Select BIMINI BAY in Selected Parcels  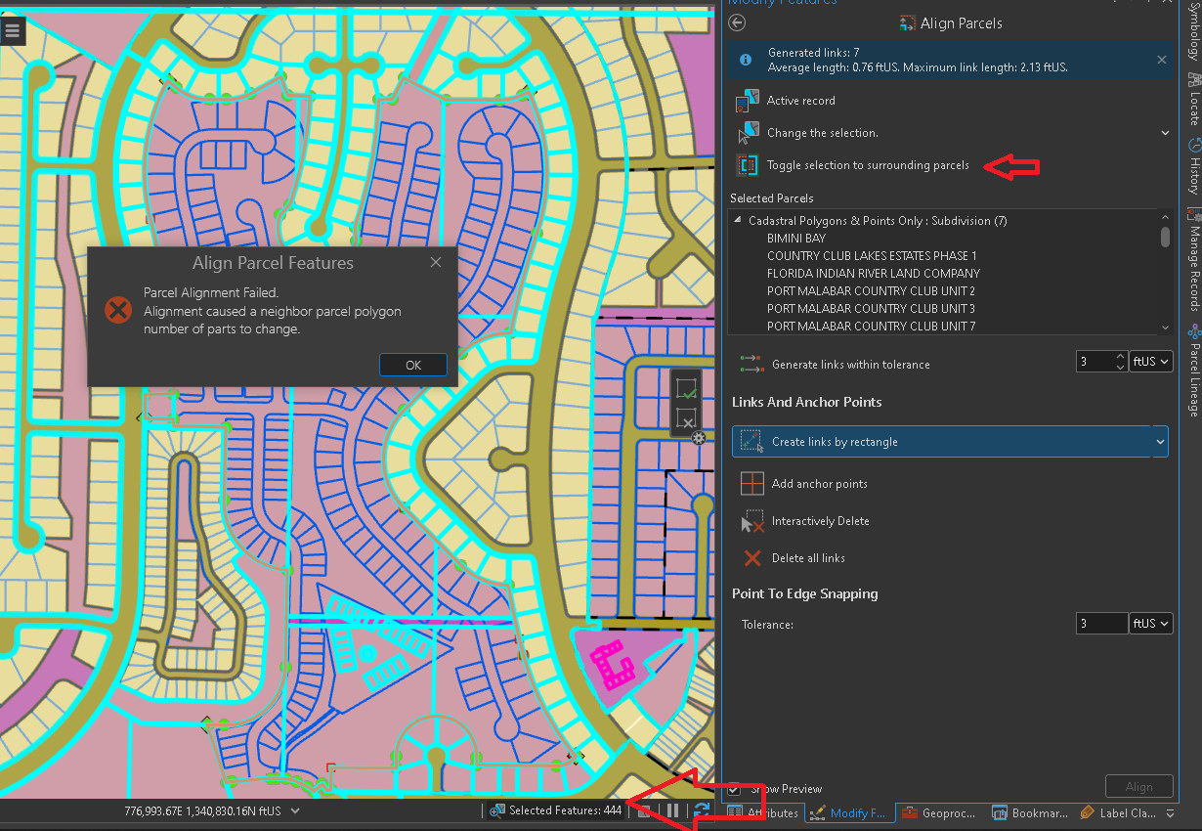tap(795, 238)
